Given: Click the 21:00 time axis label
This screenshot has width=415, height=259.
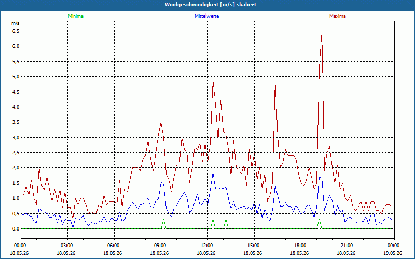Looking at the screenshot, I should point(348,246).
